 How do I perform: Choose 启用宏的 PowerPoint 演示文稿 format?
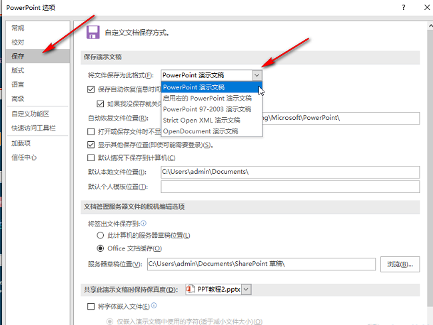pyautogui.click(x=212, y=99)
